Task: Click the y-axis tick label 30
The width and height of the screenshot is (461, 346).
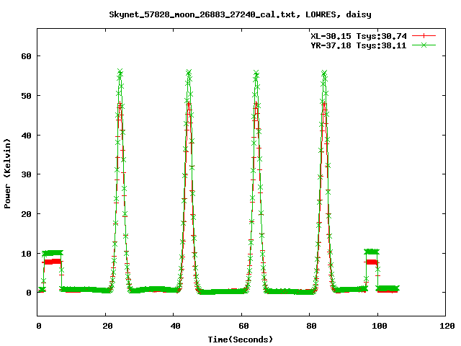Action: [x=27, y=174]
